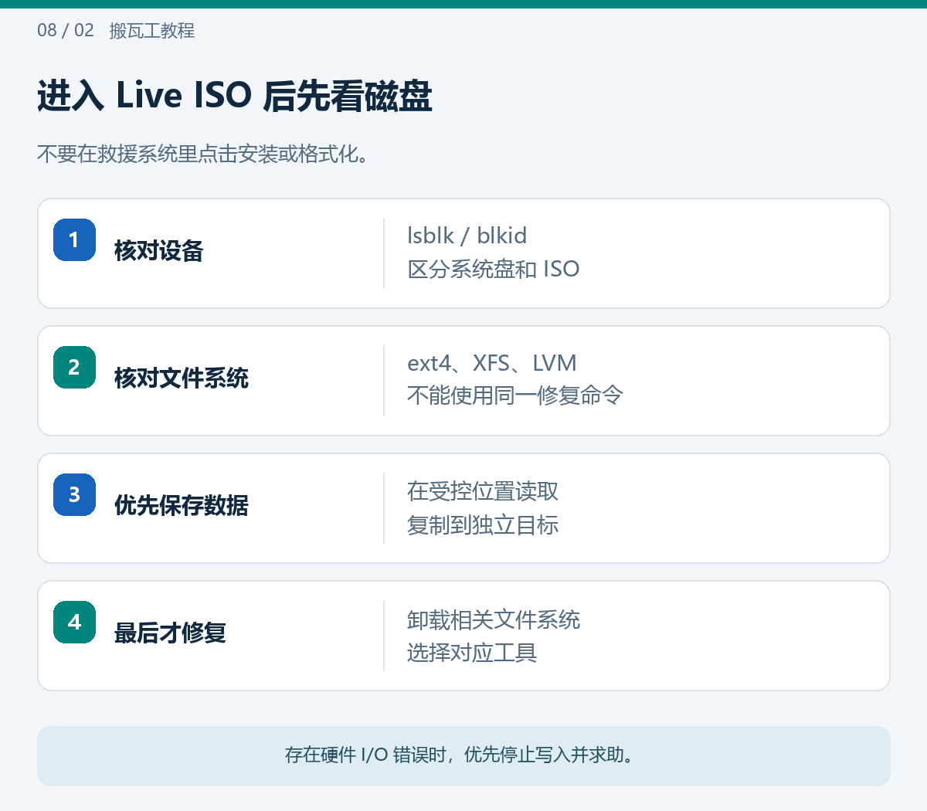The width and height of the screenshot is (927, 811).
Task: Click the line 不能使用同一修复命令
Action: click(x=515, y=396)
